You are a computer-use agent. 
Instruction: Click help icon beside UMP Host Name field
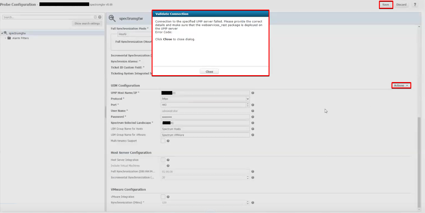click(253, 93)
